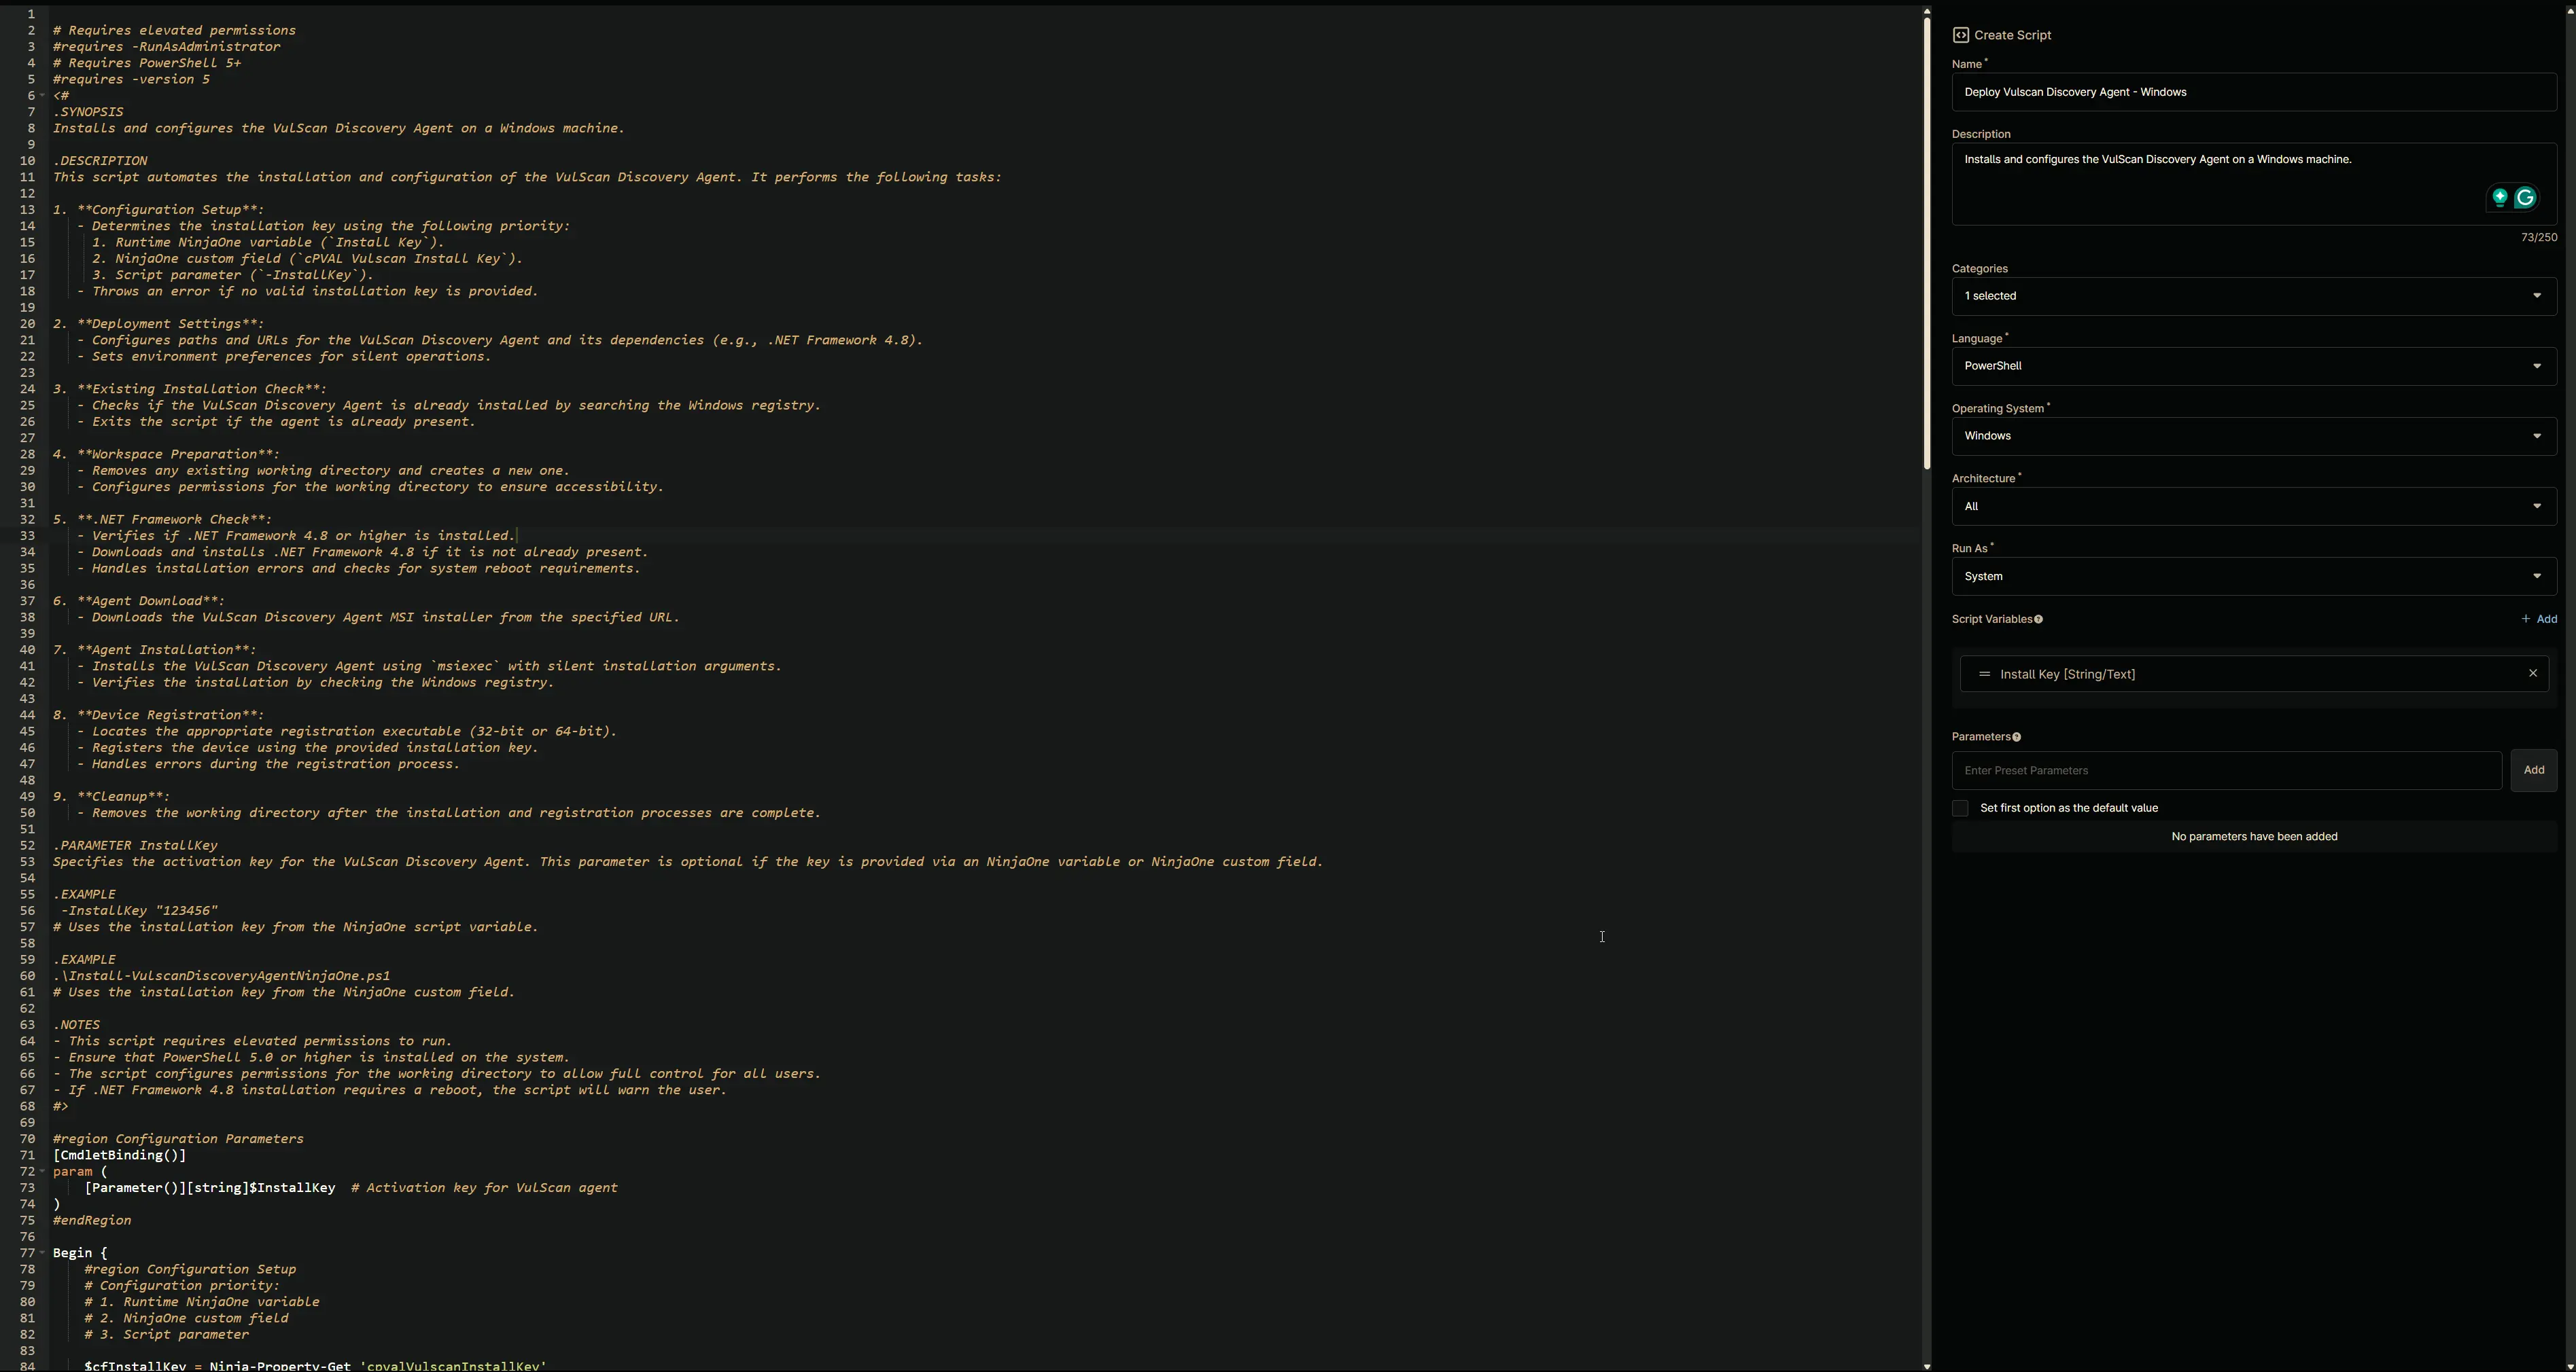Click 'No parameters have been added' message
Image resolution: width=2576 pixels, height=1372 pixels.
click(x=2254, y=837)
